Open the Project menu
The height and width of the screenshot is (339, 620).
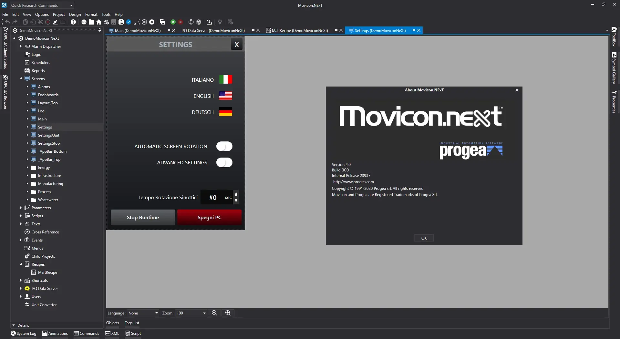point(59,14)
